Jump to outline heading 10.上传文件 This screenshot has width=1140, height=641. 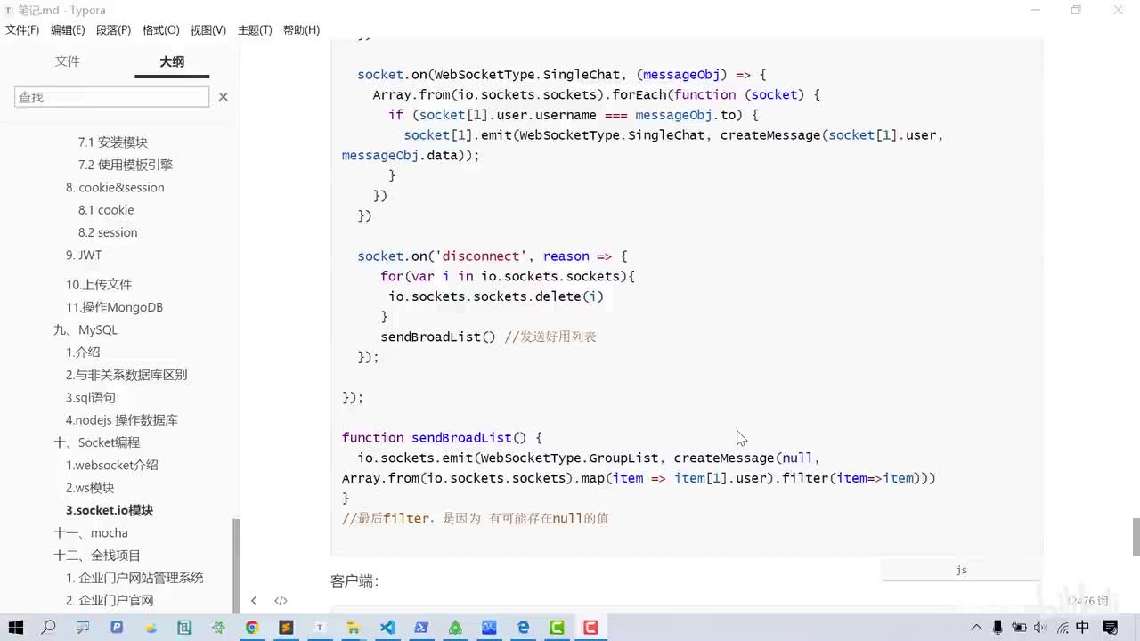click(x=99, y=285)
